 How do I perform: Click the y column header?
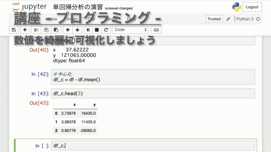click(94, 105)
